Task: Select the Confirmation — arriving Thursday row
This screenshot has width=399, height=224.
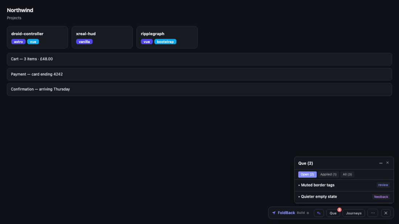Action: [x=199, y=89]
